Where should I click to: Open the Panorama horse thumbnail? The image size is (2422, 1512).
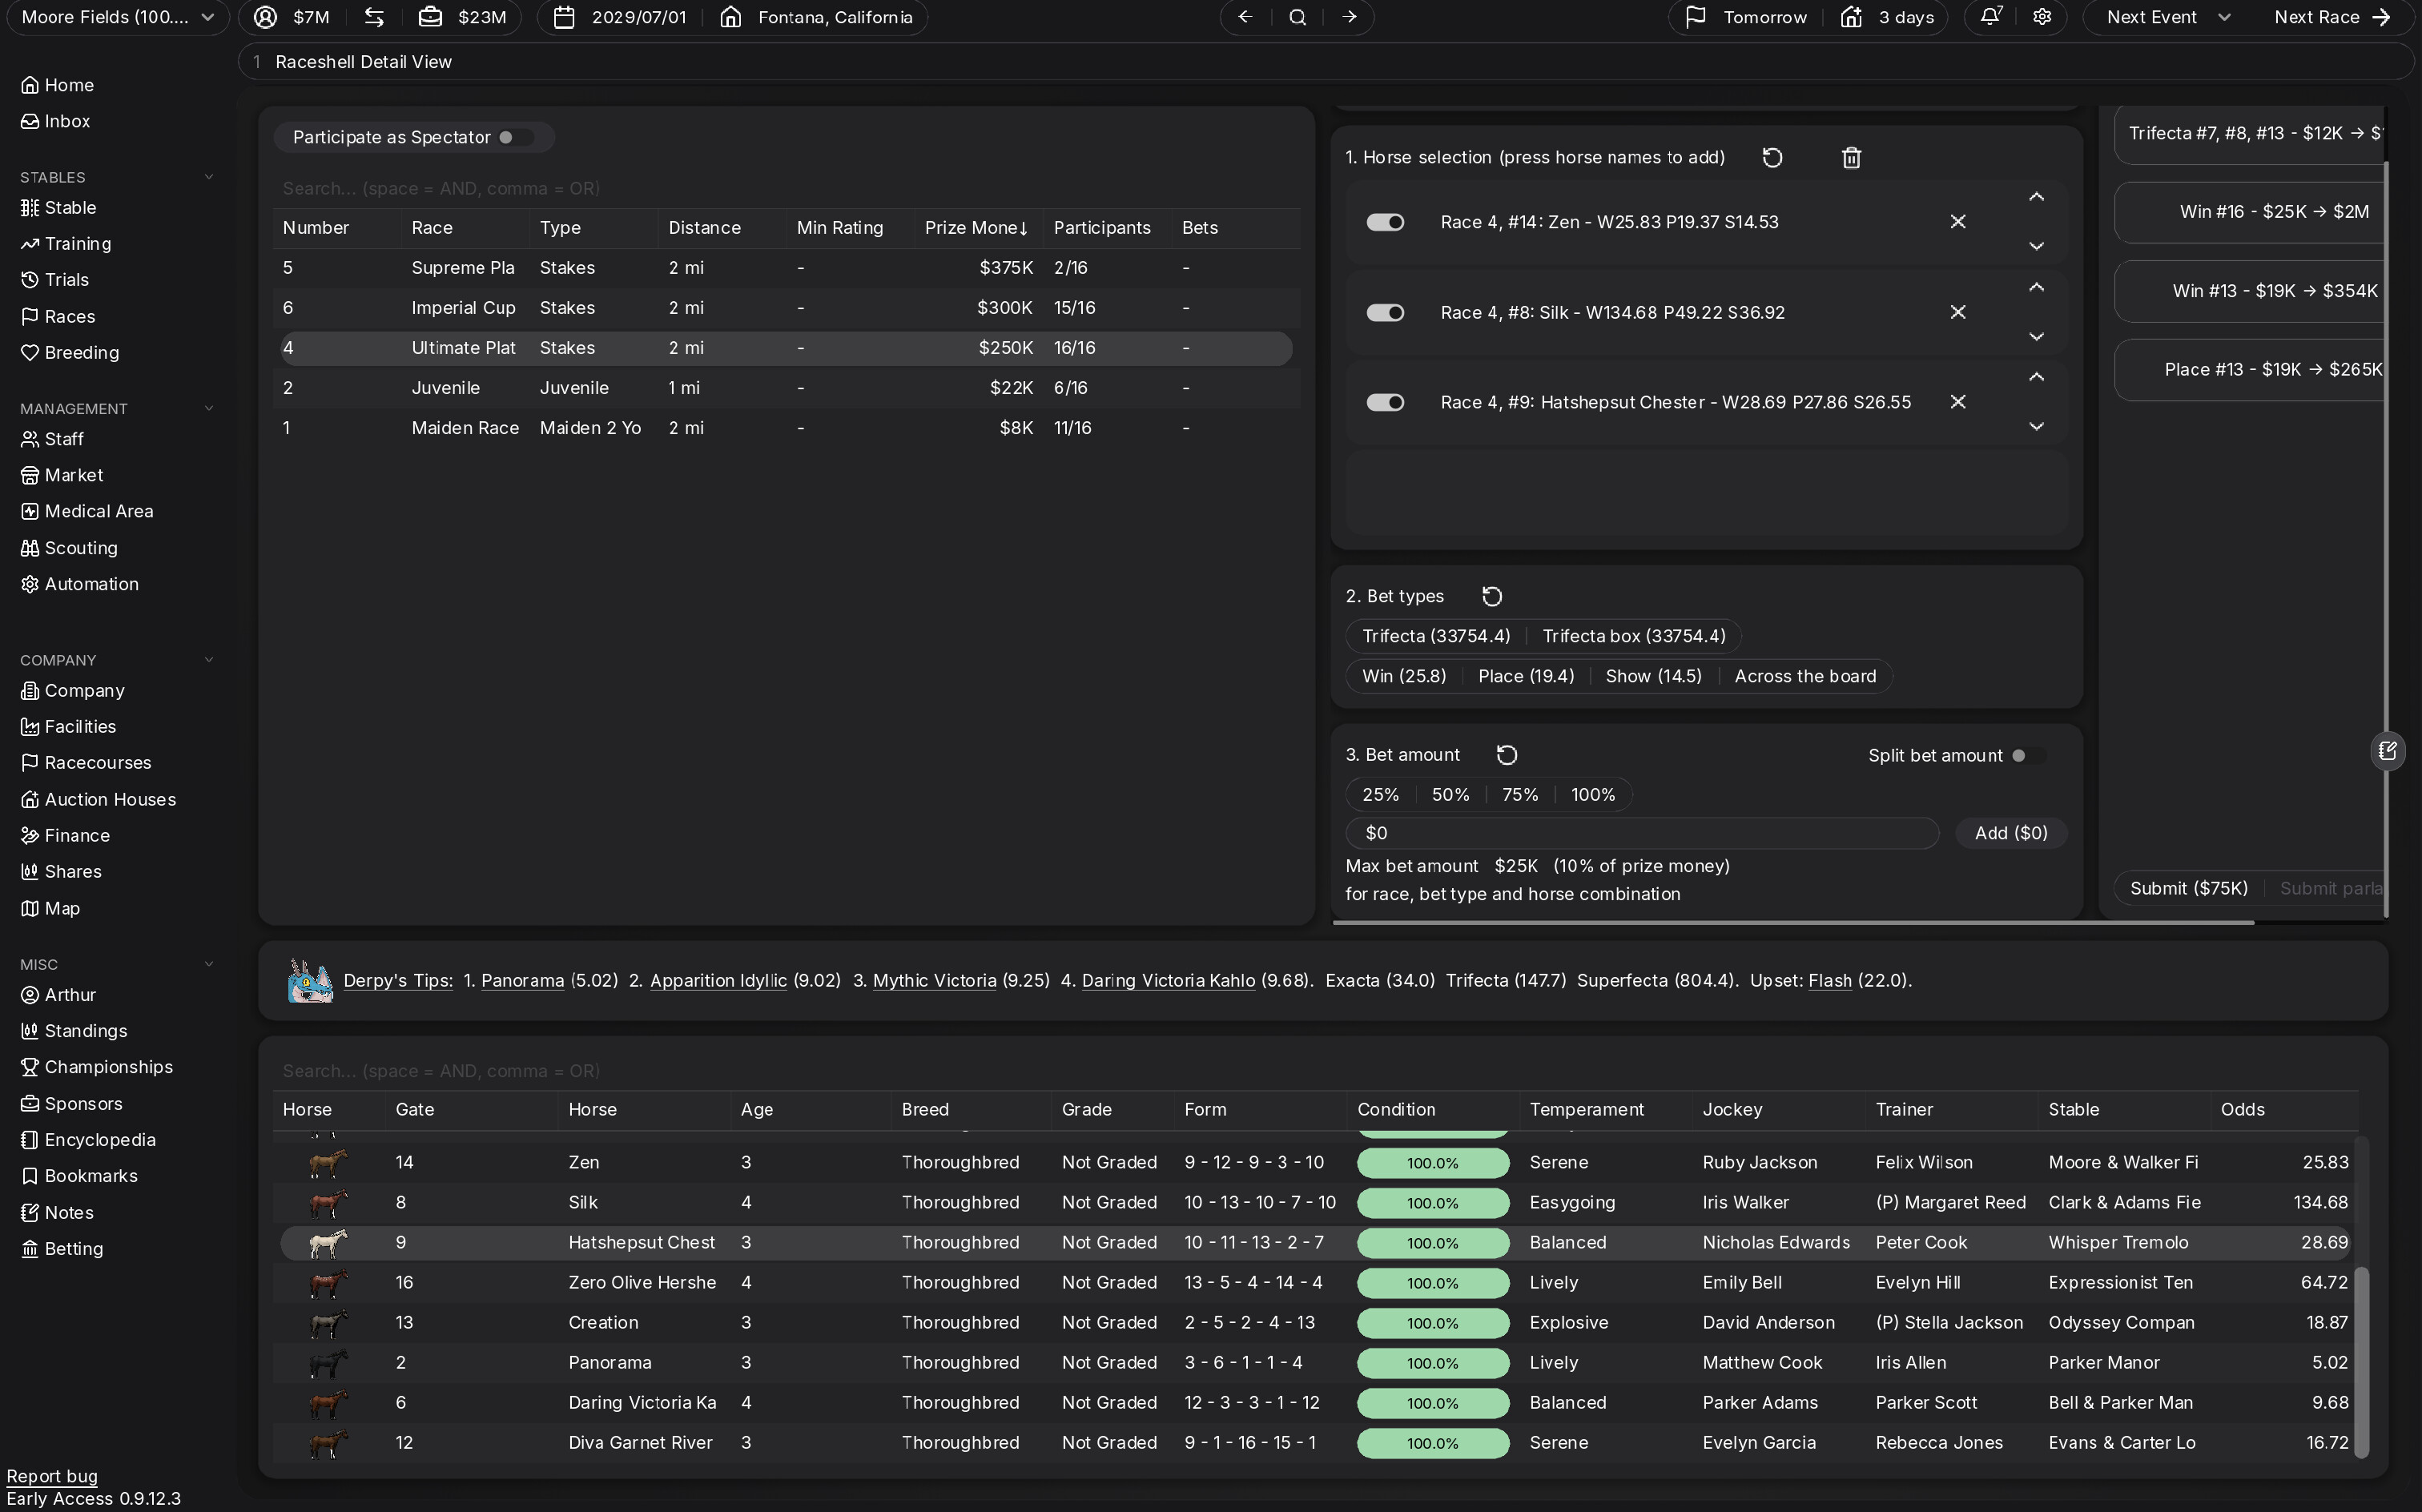tap(328, 1363)
